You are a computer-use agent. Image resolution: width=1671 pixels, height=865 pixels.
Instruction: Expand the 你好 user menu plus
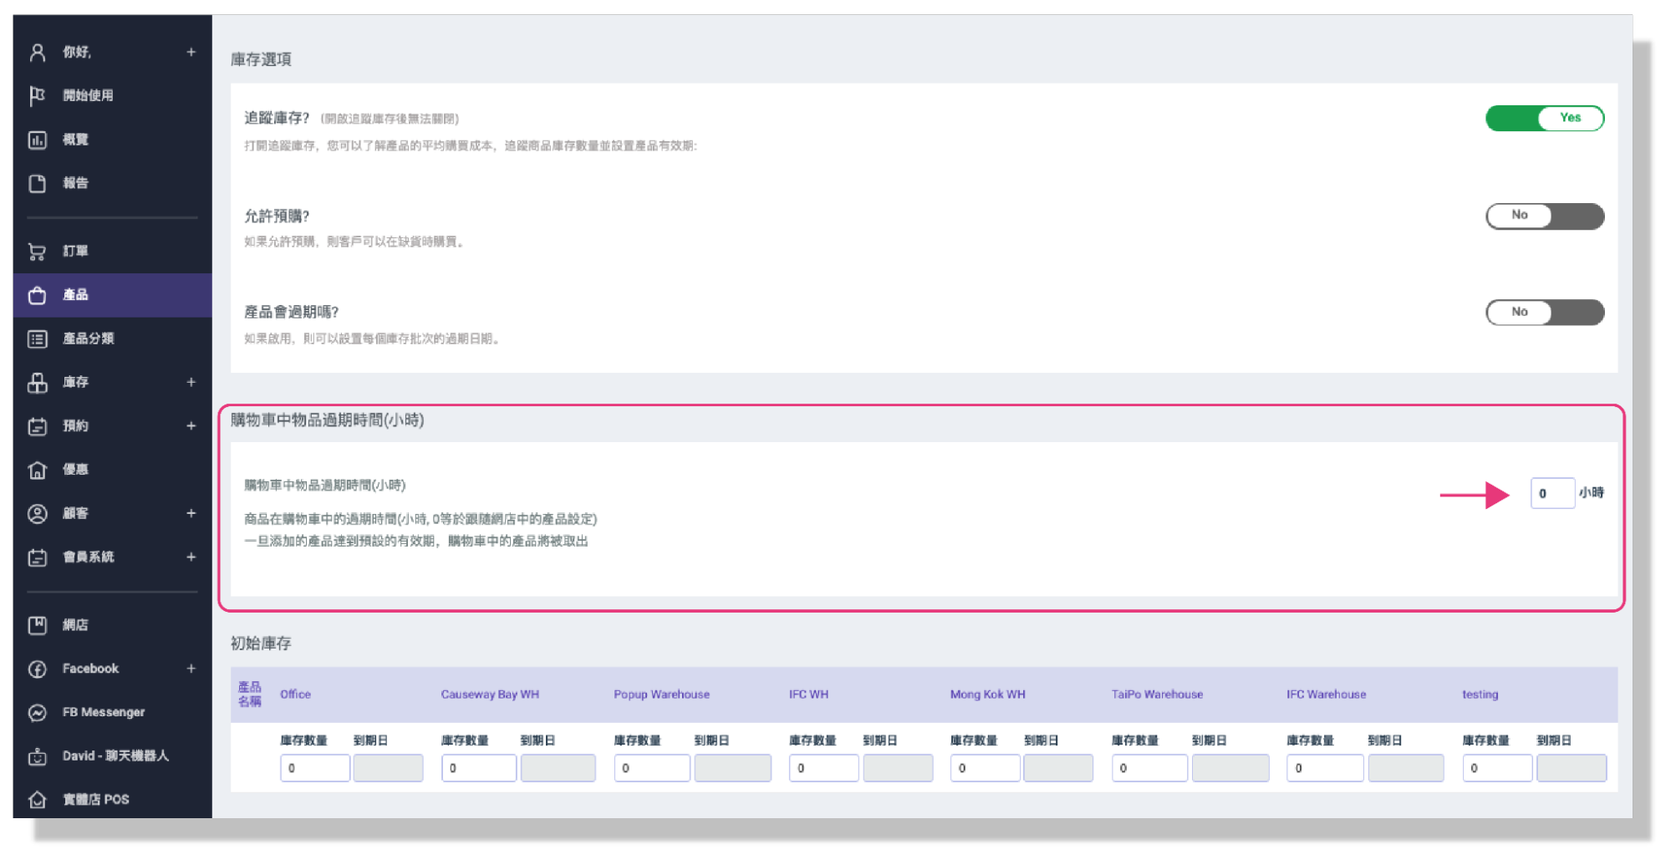point(191,52)
